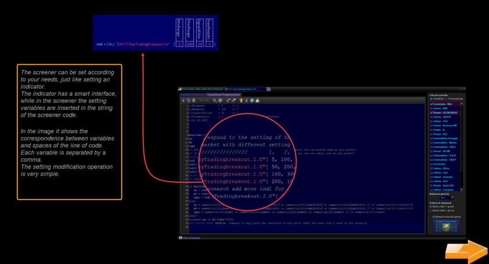489x264 pixels.
Task: Toggle Mantieni la finestra aperta checkbox
Action: [x=434, y=217]
